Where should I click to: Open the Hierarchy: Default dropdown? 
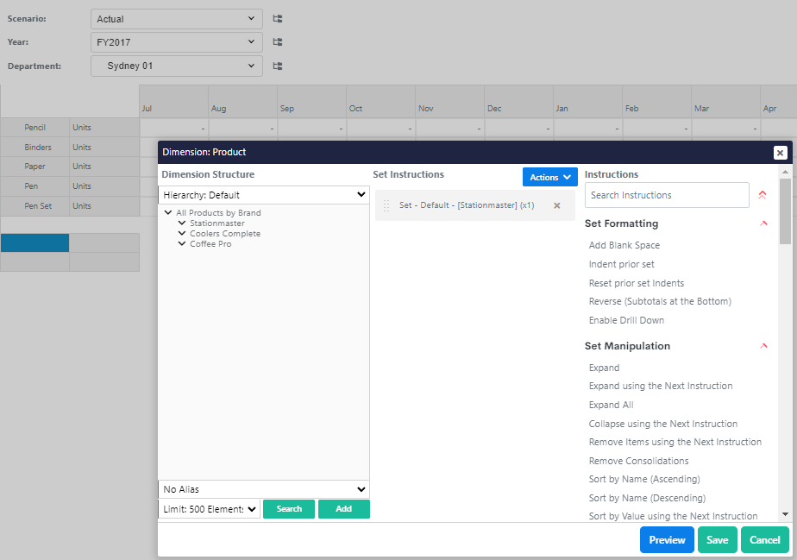(x=263, y=195)
